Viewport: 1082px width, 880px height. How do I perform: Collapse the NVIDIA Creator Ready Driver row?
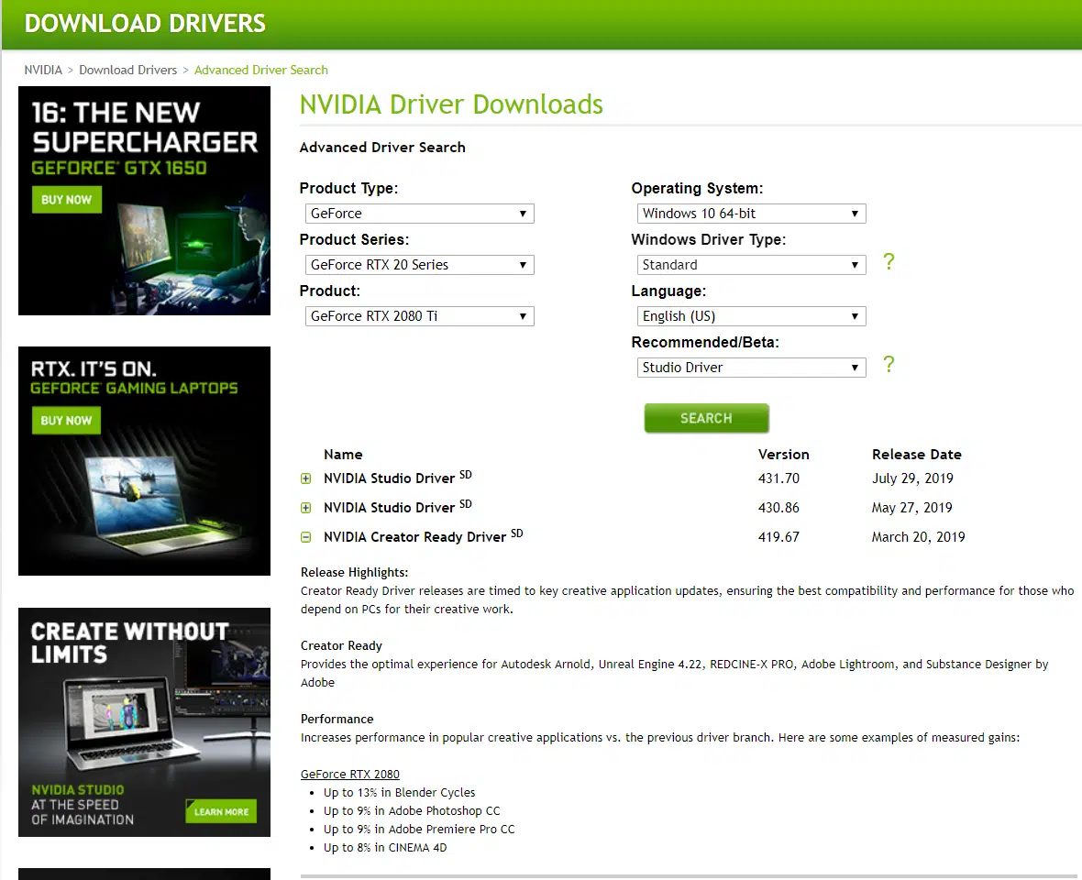(x=306, y=537)
